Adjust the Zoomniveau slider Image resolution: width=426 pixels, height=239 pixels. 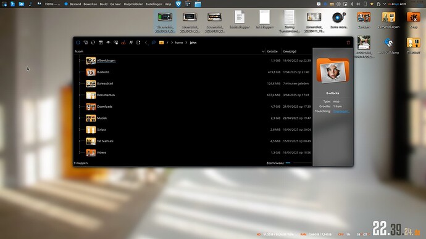click(298, 163)
